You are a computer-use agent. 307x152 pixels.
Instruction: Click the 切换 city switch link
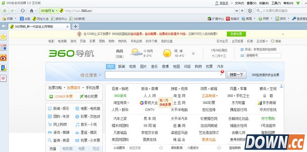click(x=120, y=56)
